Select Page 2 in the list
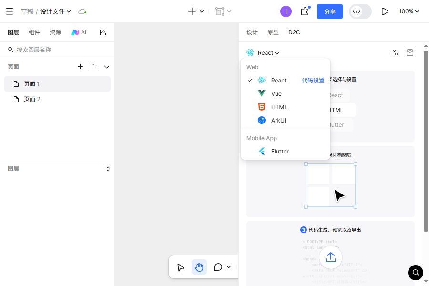This screenshot has height=286, width=429. coord(57,99)
